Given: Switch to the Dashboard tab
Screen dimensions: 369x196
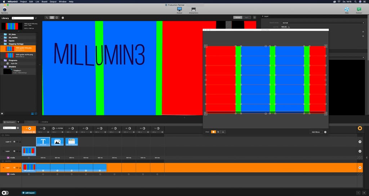Looking at the screenshot, I should pyautogui.click(x=10, y=122).
